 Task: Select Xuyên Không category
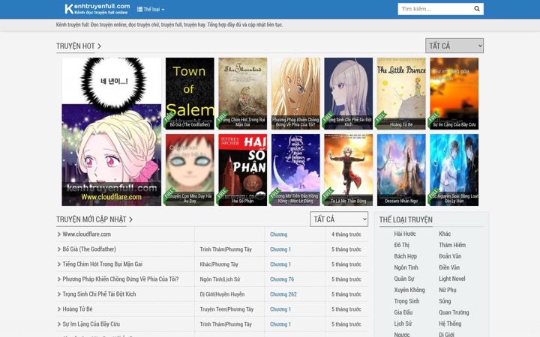409,290
